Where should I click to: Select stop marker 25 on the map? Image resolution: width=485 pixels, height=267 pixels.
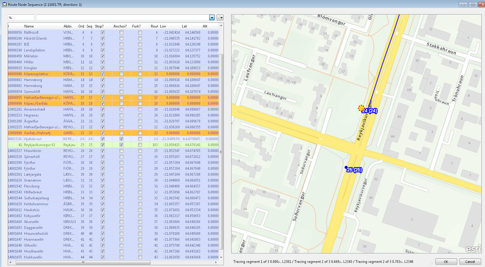pos(346,168)
